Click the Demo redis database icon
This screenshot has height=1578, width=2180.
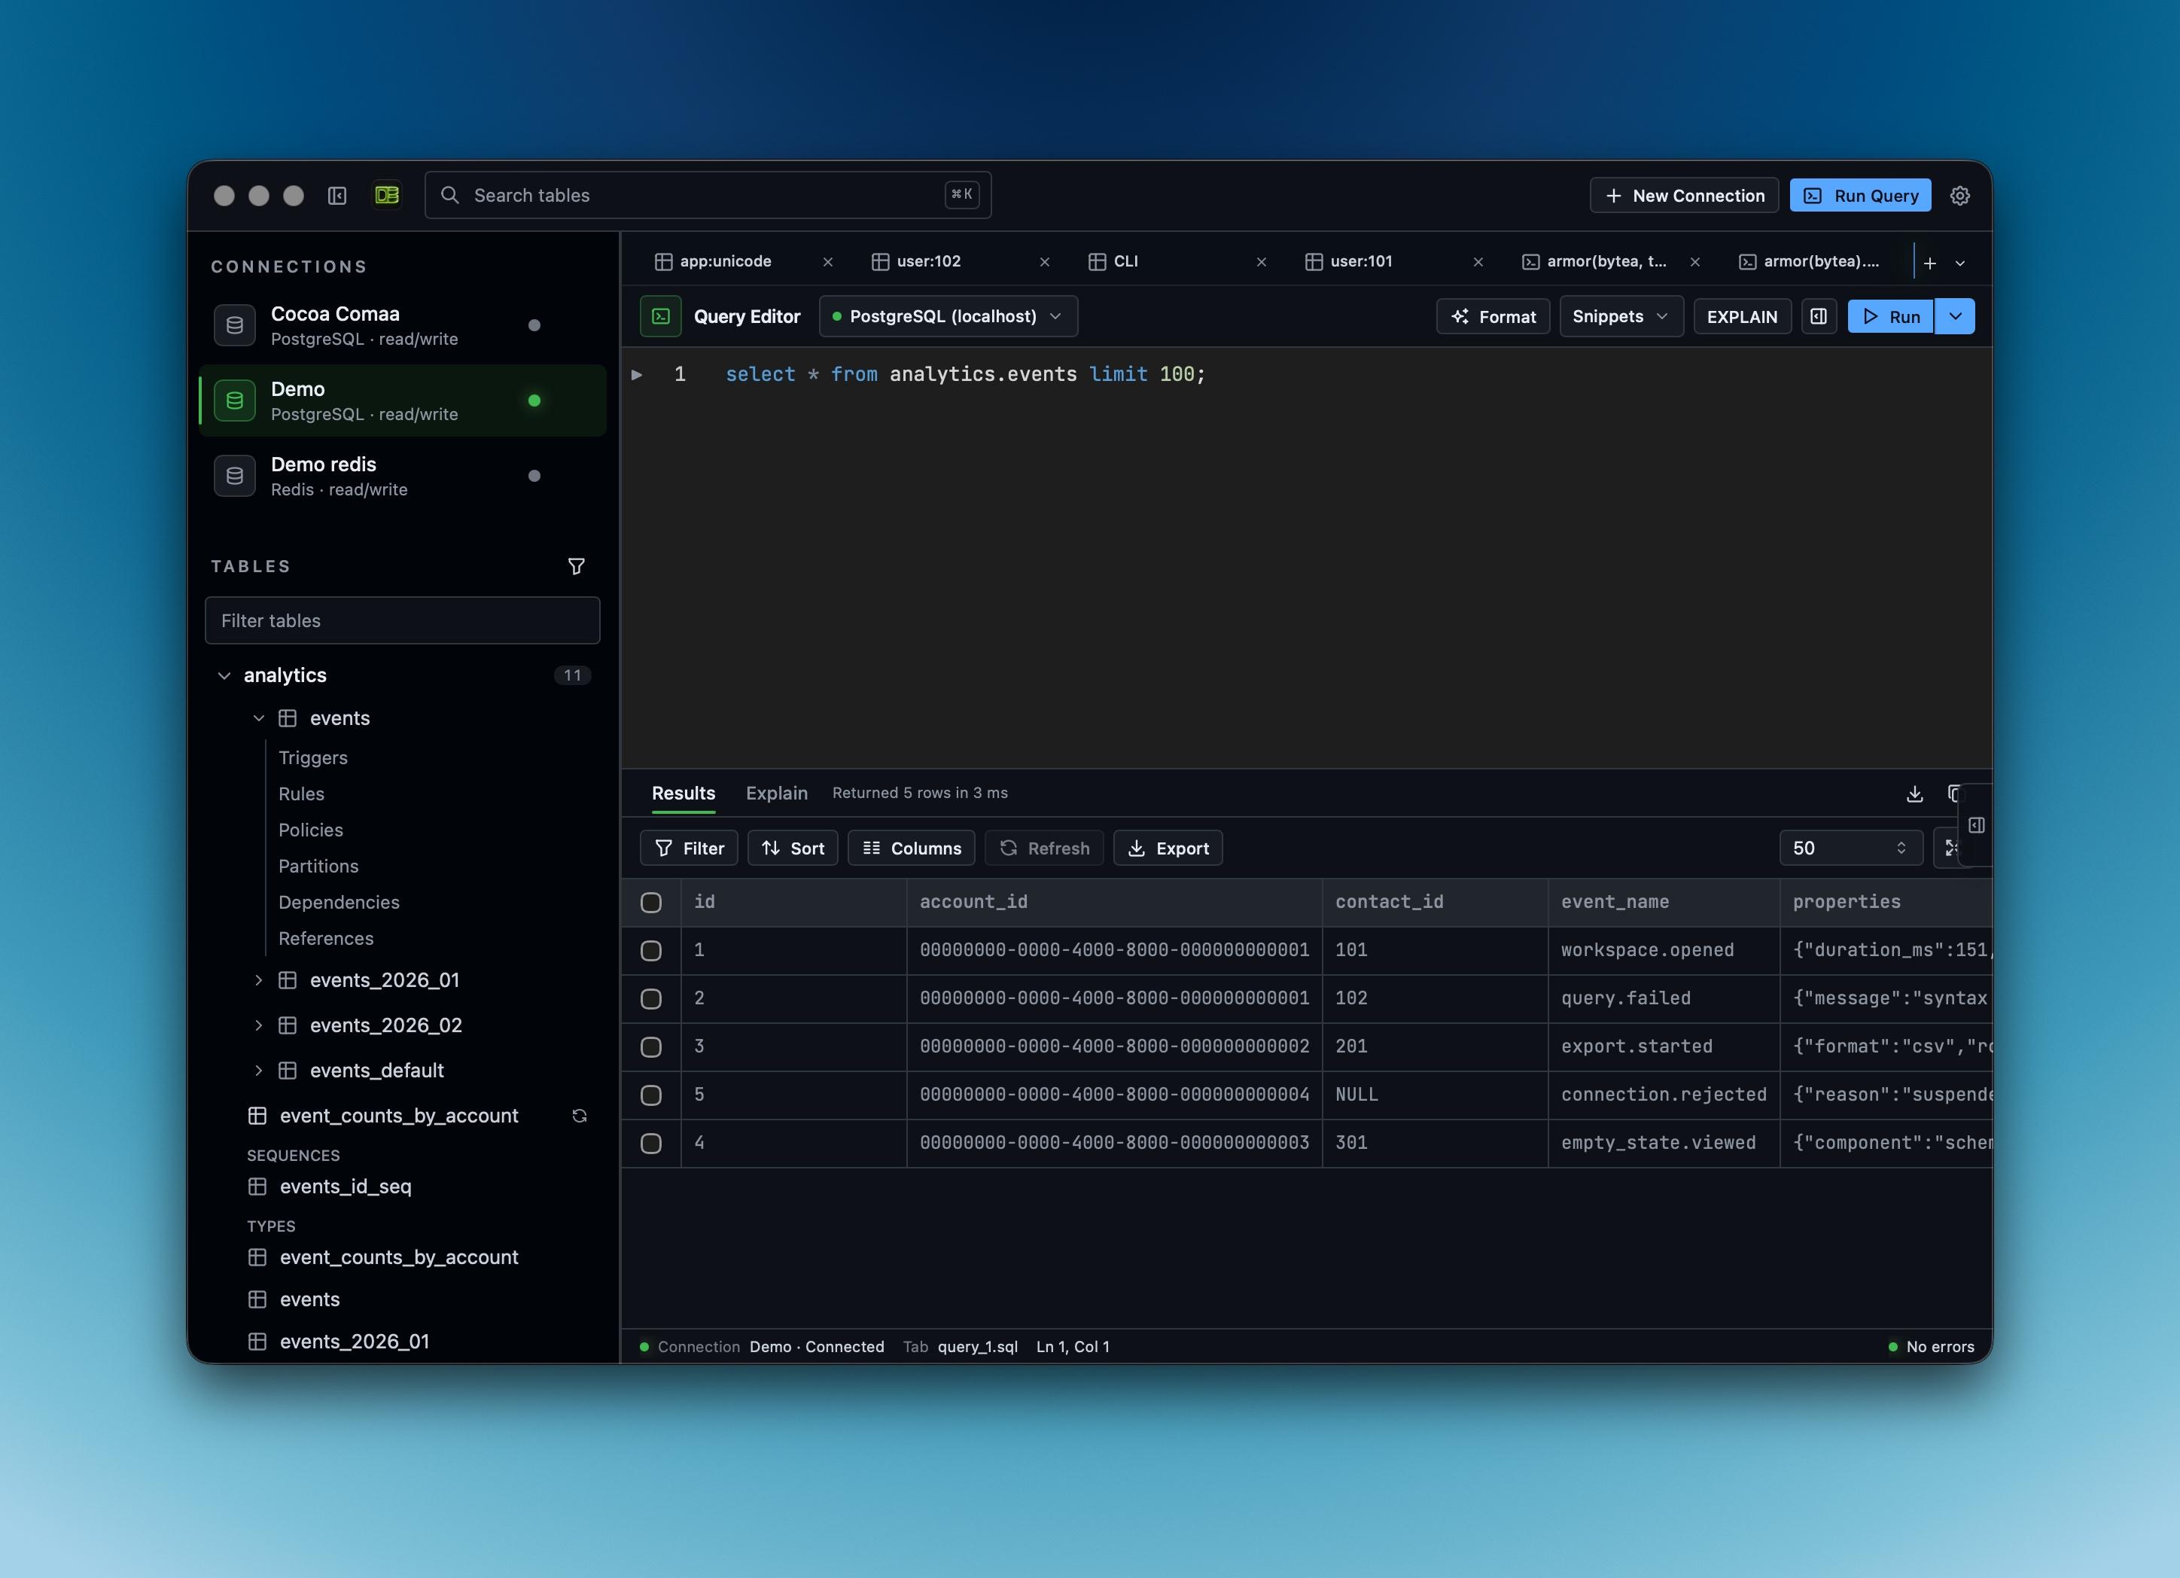235,476
